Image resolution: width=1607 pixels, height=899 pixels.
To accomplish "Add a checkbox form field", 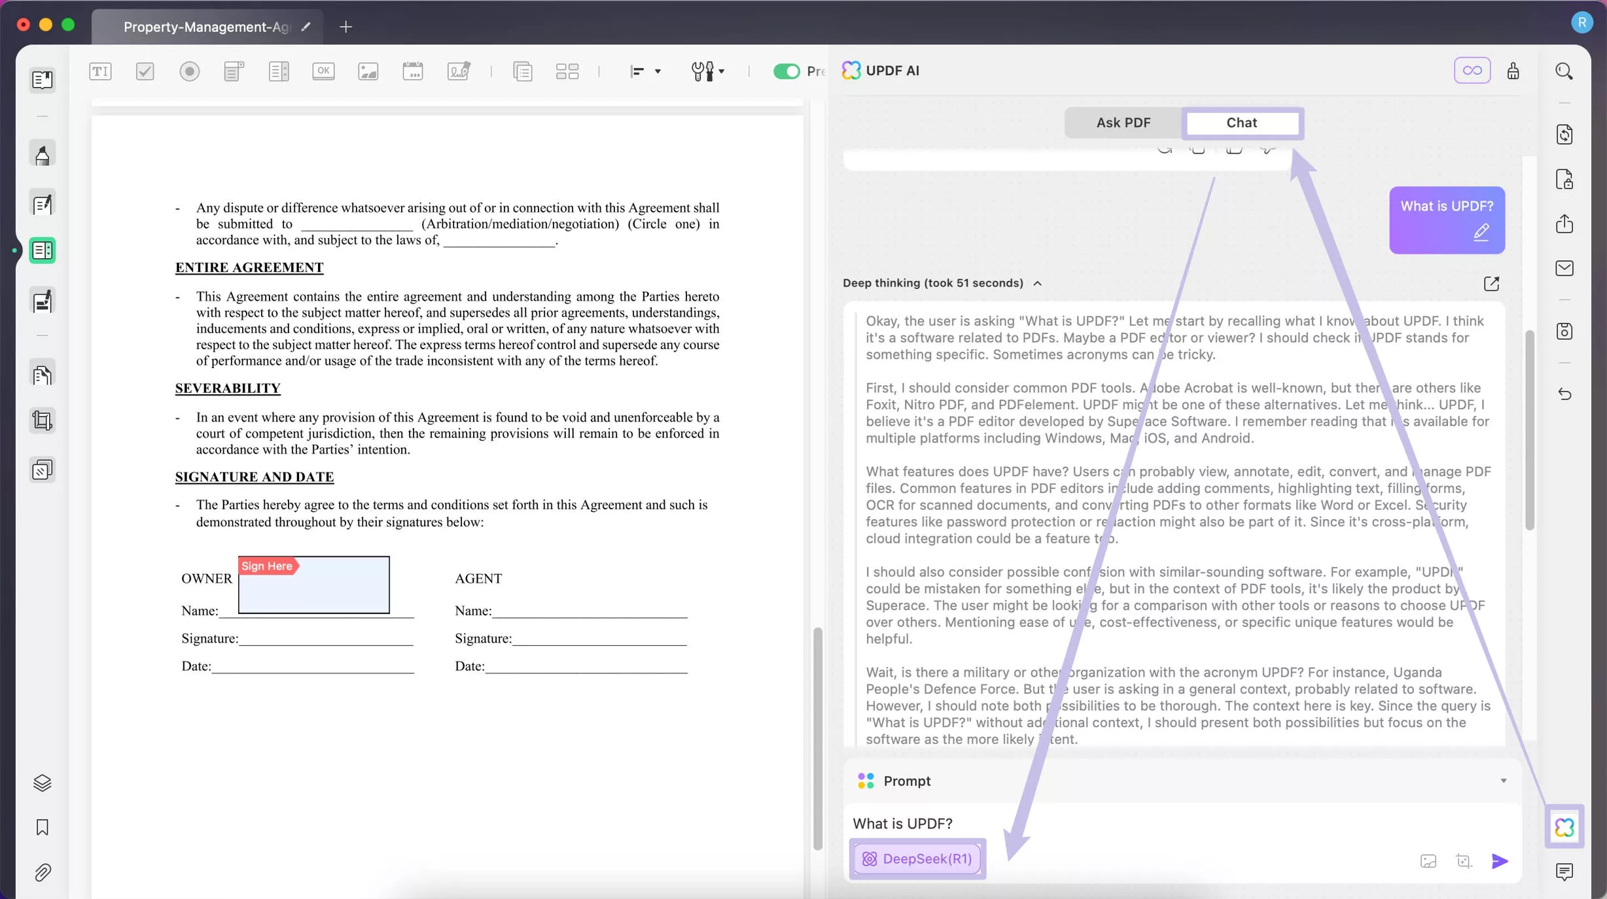I will coord(145,71).
